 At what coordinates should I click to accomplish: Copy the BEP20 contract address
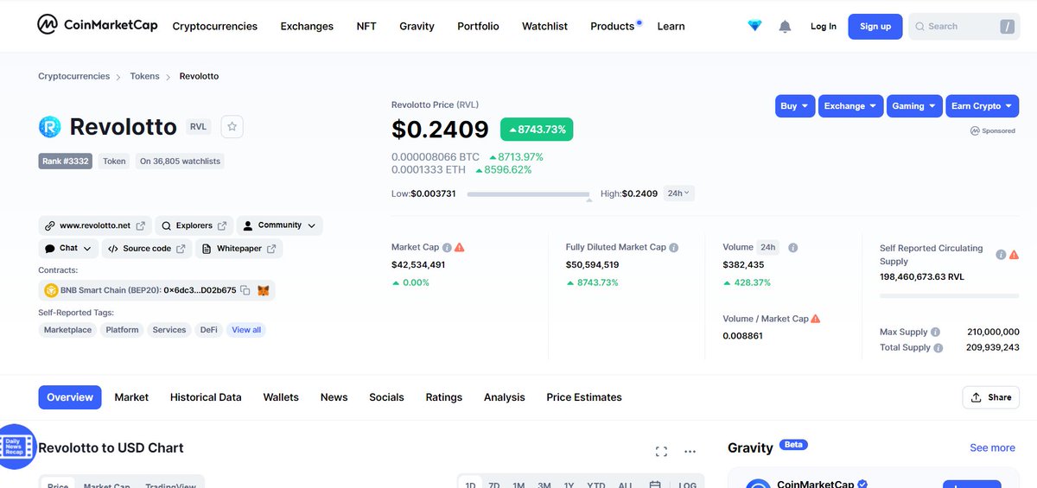tap(245, 290)
